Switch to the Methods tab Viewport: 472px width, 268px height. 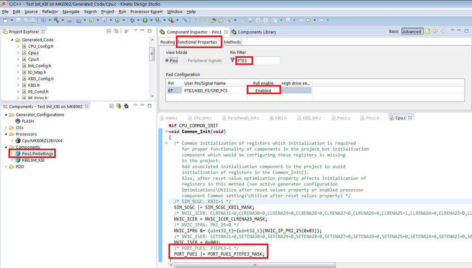click(x=232, y=42)
